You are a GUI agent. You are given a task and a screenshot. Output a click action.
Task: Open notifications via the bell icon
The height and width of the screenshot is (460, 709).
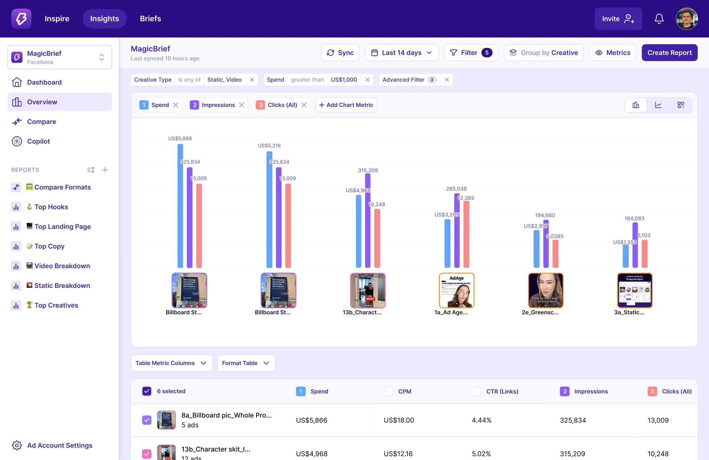pyautogui.click(x=659, y=19)
